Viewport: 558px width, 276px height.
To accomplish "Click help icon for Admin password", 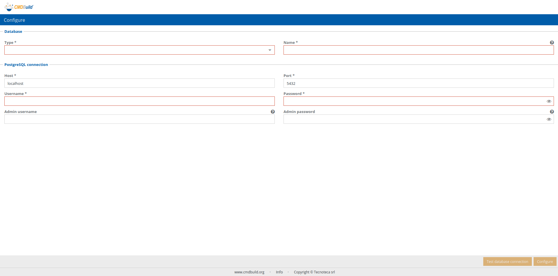I will pyautogui.click(x=552, y=112).
